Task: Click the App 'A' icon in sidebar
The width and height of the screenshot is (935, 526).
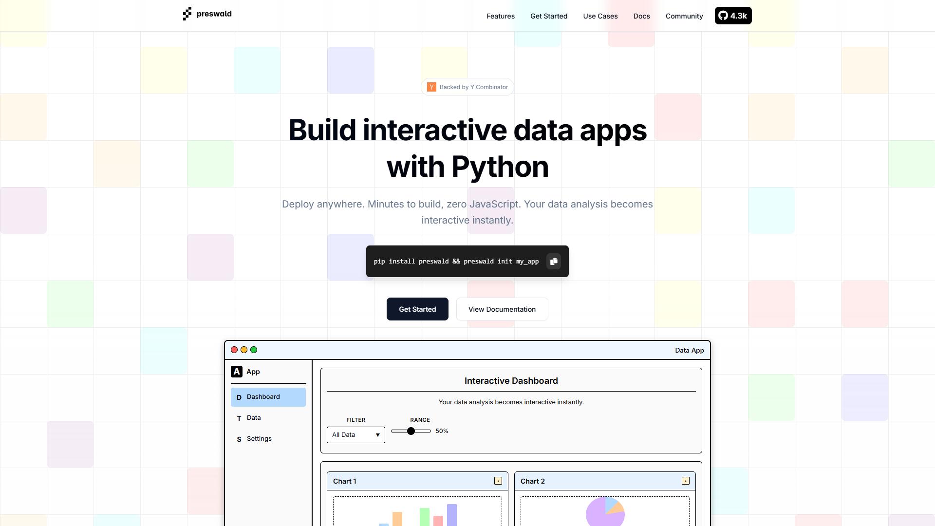Action: point(237,372)
